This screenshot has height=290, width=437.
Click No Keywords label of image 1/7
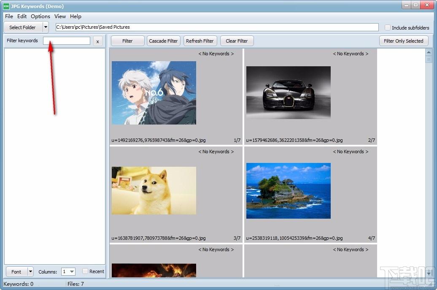(x=216, y=54)
